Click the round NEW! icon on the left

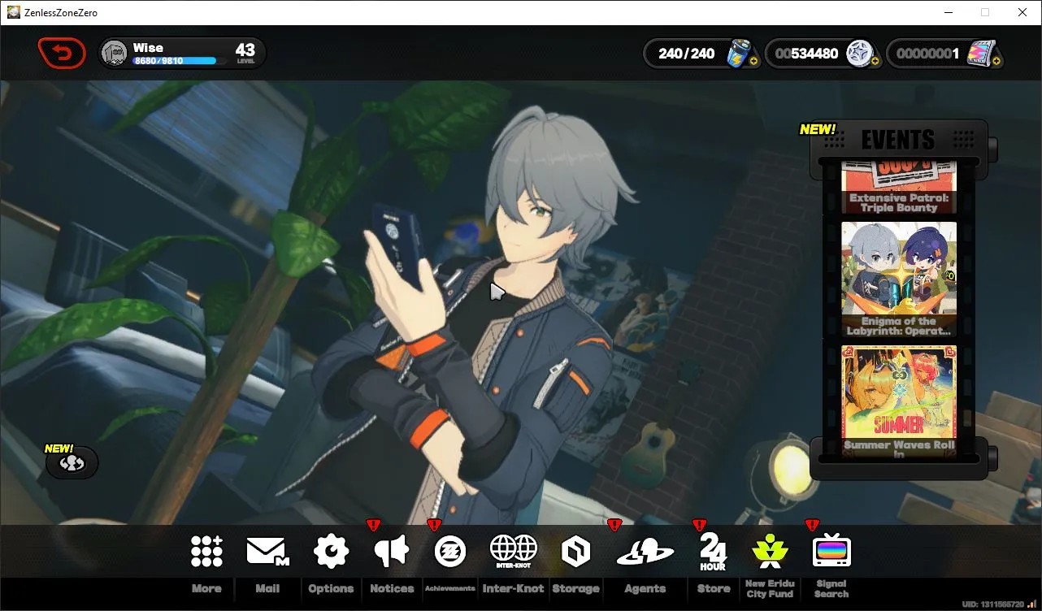pos(72,463)
